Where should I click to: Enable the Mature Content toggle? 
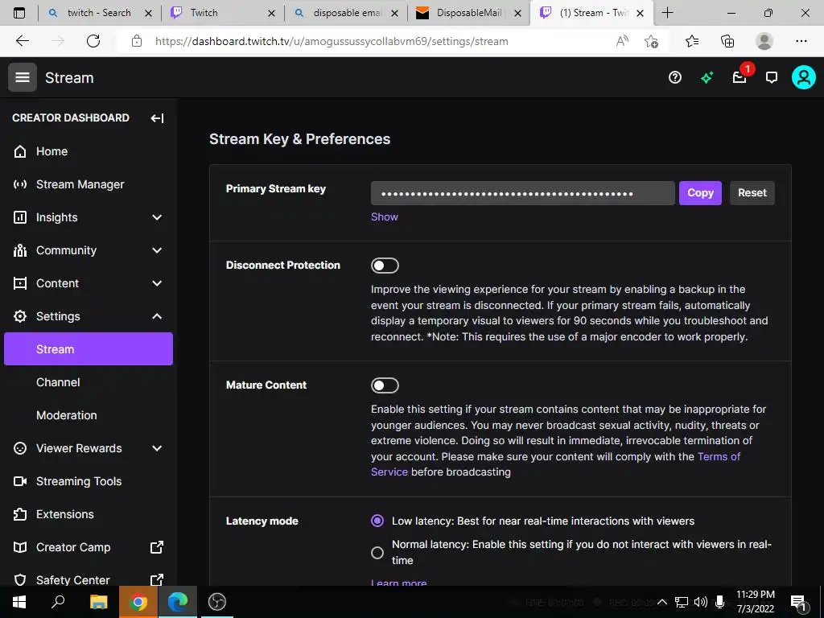coord(385,385)
